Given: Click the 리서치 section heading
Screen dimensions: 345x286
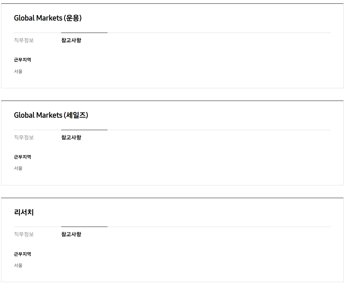Looking at the screenshot, I should 24,212.
